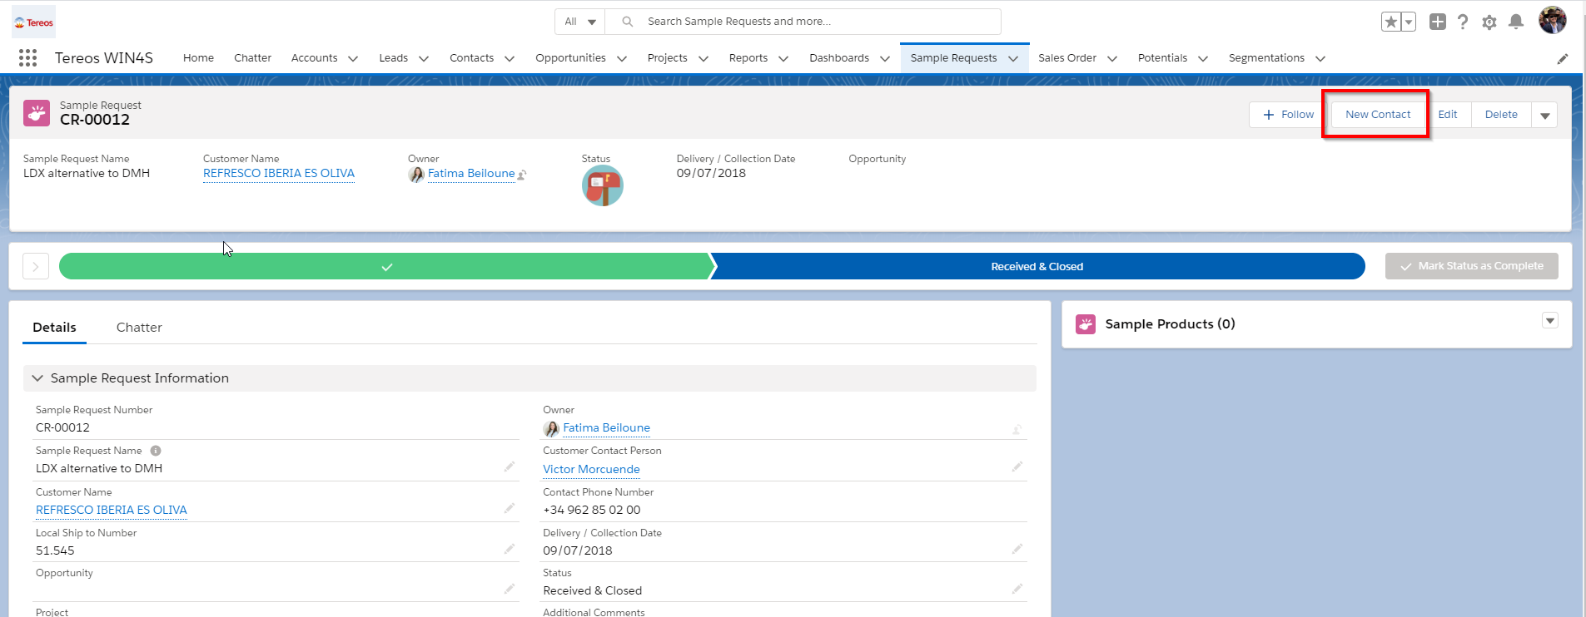Expand the path details chevron

(x=36, y=266)
